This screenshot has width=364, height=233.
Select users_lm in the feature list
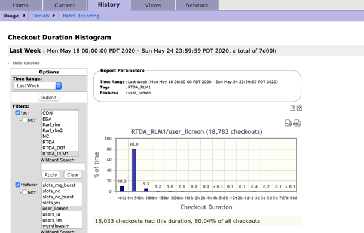(x=62, y=220)
